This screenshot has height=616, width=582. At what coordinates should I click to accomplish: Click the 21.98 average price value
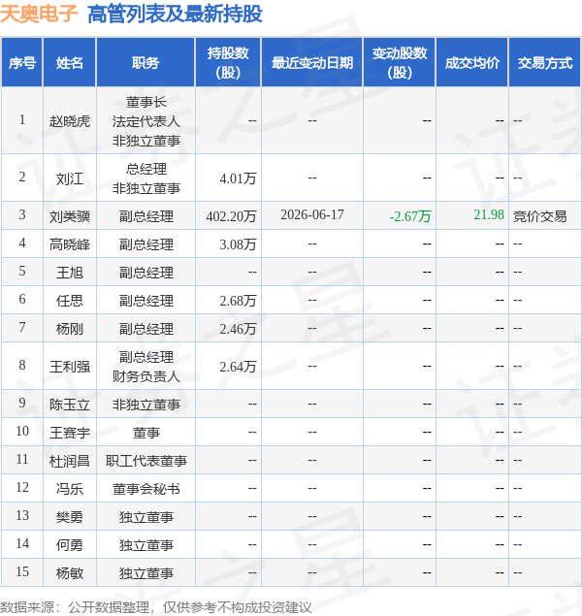point(489,214)
